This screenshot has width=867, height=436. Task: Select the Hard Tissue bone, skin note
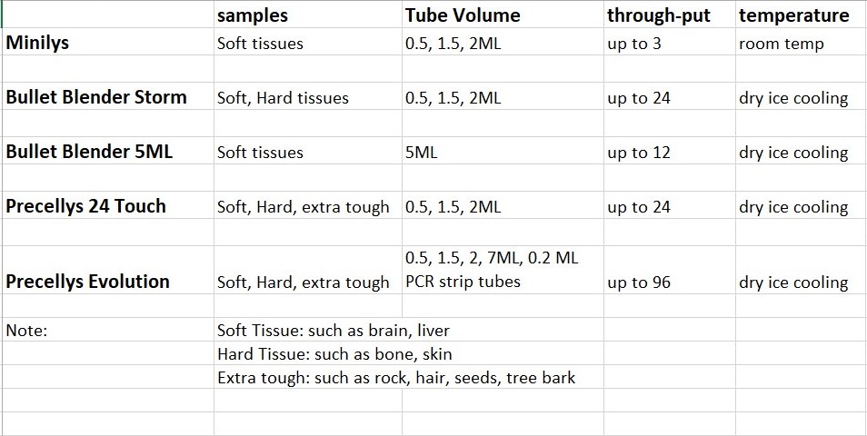coord(334,354)
